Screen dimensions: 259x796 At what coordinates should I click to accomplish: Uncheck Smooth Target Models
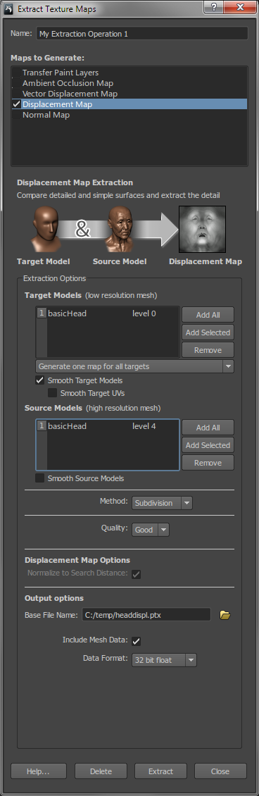pos(39,380)
